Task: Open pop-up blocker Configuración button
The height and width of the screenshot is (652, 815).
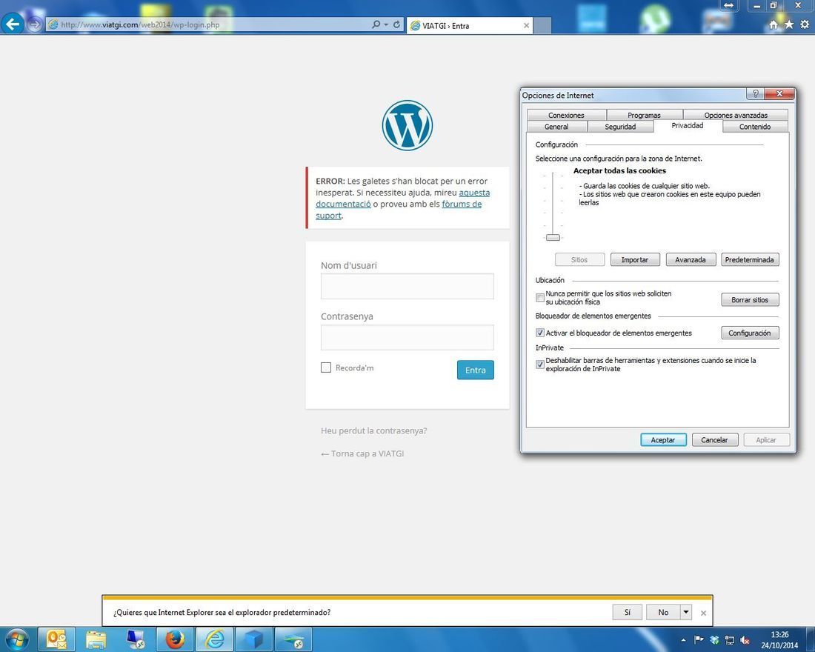Action: tap(750, 333)
